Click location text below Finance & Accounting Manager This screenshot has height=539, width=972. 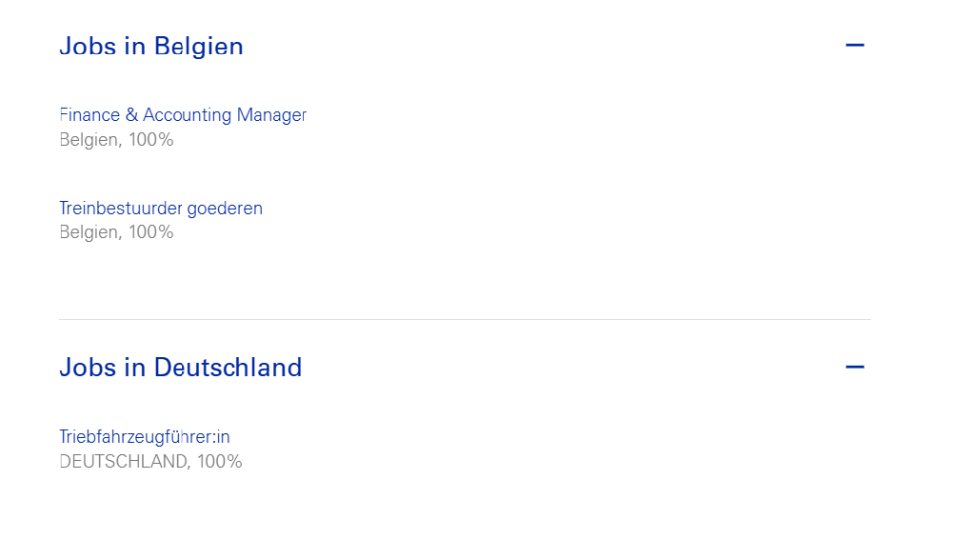tap(116, 140)
